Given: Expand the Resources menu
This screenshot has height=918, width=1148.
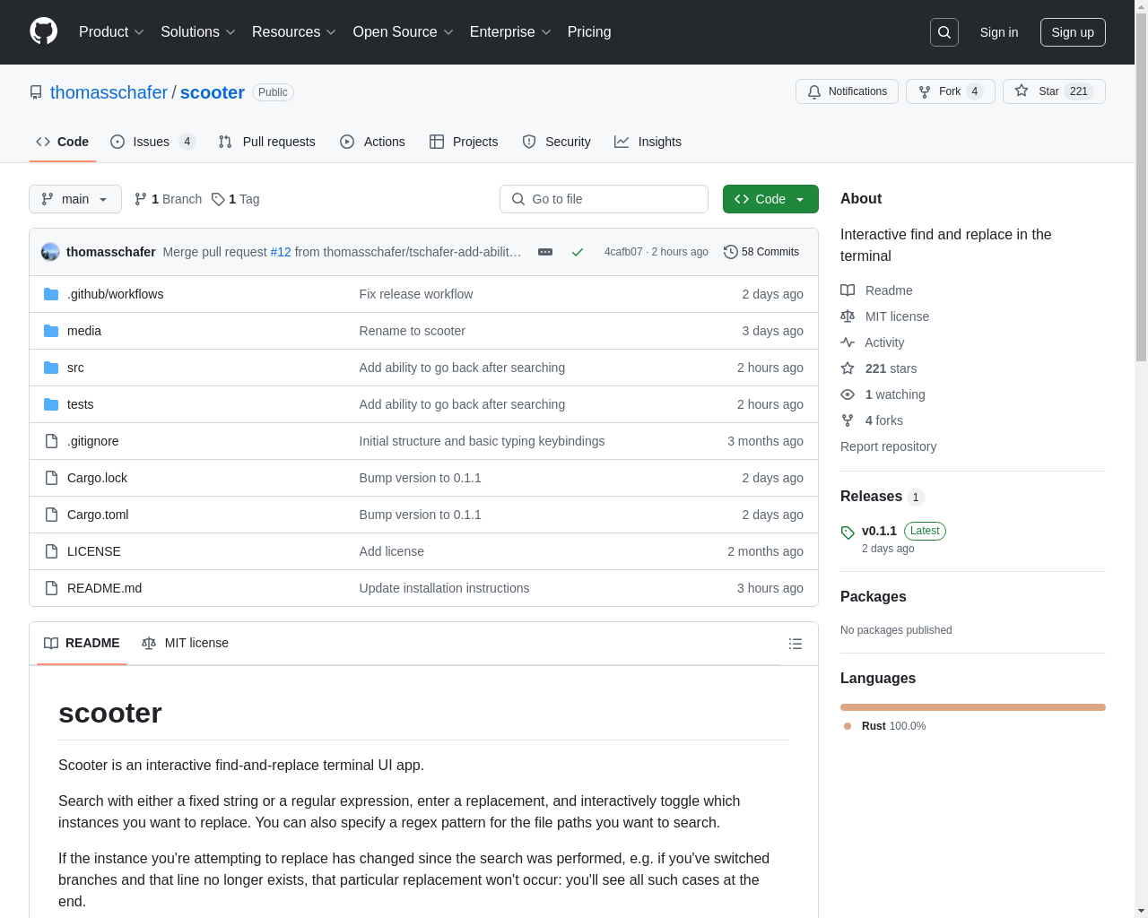Looking at the screenshot, I should coord(294,32).
